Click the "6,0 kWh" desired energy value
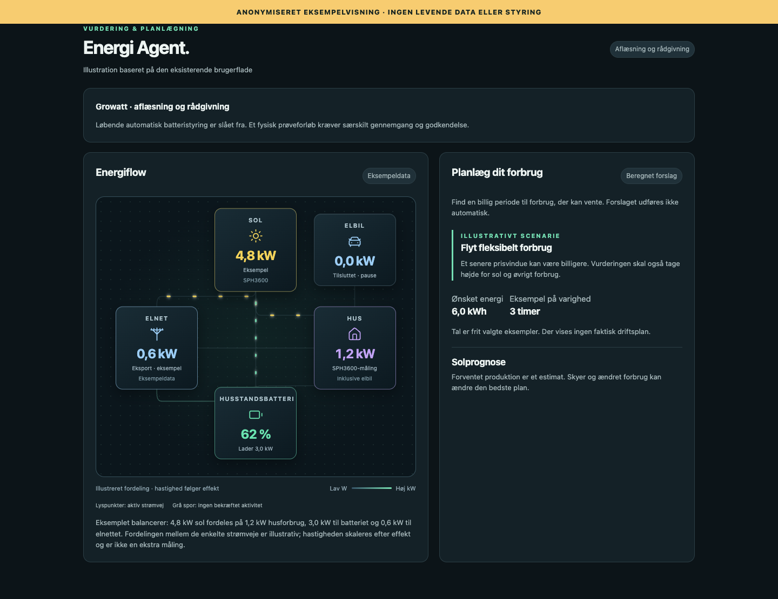778x599 pixels. pos(469,311)
